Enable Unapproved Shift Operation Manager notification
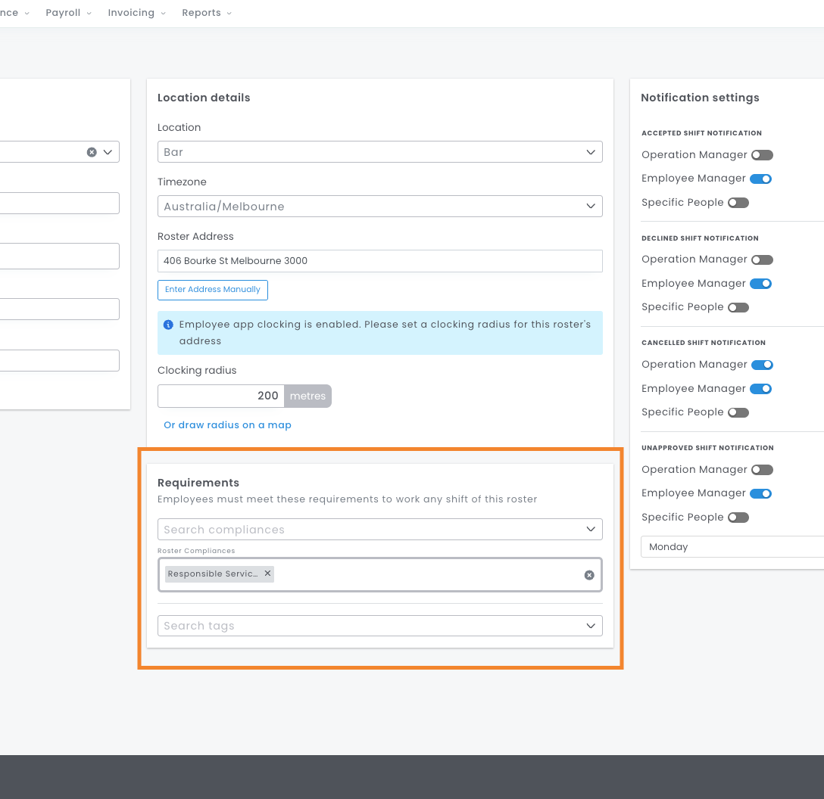This screenshot has height=799, width=824. (762, 470)
